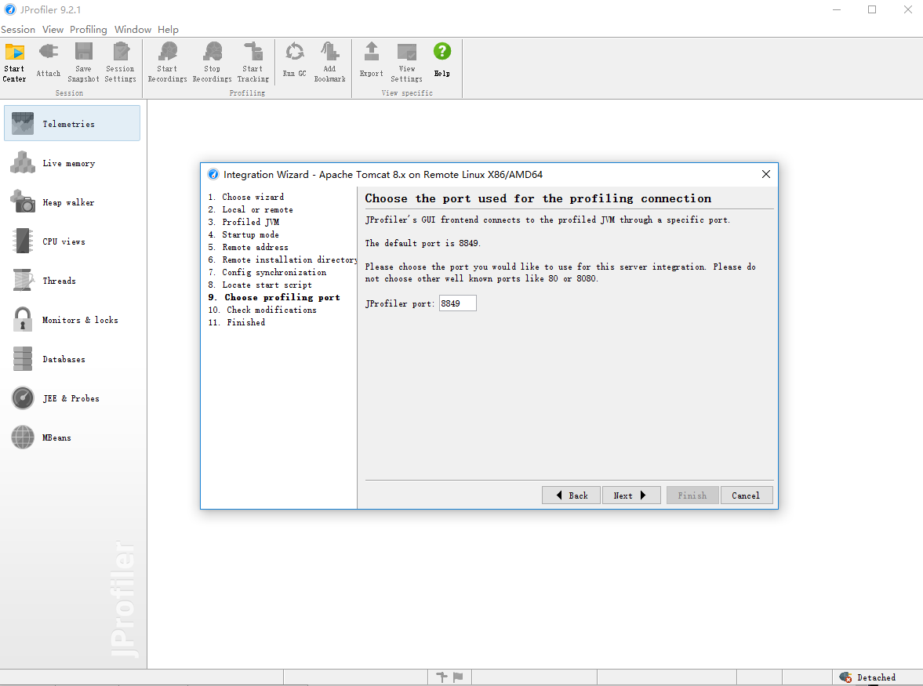Viewport: 923px width, 686px height.
Task: Click wizard step '8. Locate start script'
Action: [260, 285]
